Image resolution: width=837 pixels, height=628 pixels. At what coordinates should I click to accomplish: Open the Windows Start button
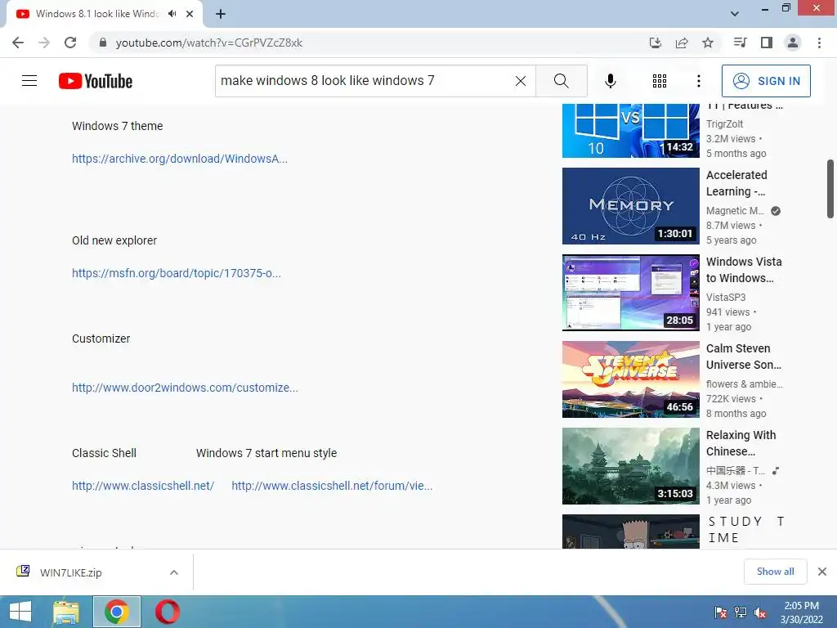(x=20, y=612)
